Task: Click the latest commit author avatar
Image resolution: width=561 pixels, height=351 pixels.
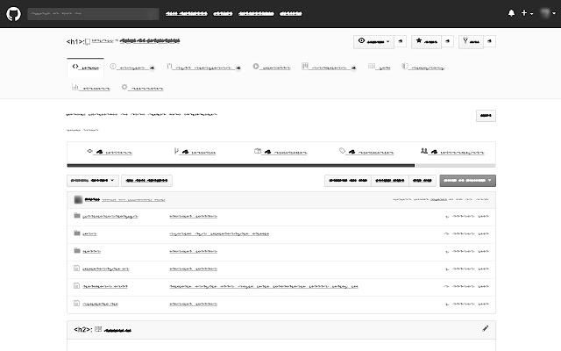Action: 78,199
